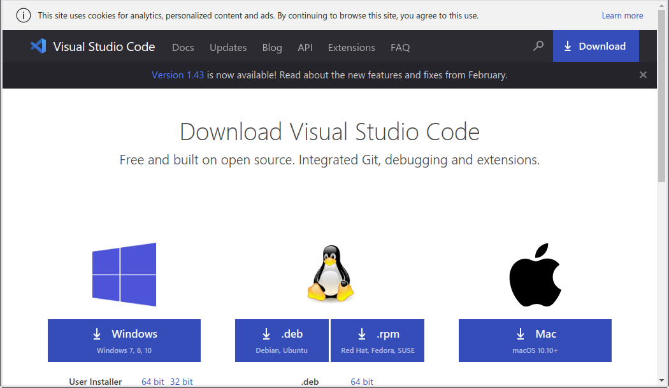Open the Extensions menu item
The image size is (669, 388).
point(352,47)
